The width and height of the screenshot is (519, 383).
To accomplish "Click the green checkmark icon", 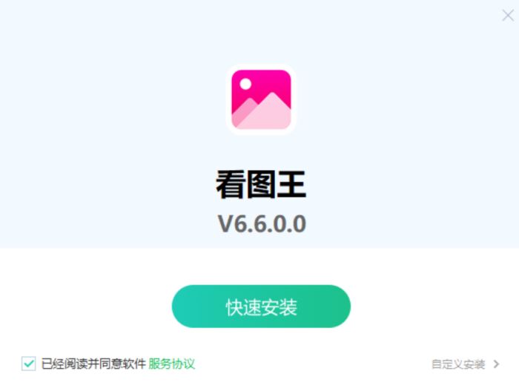I will point(29,364).
